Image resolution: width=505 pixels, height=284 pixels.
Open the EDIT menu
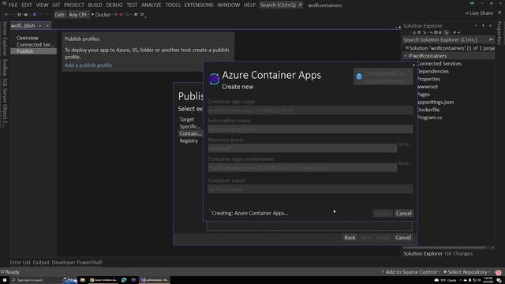point(27,6)
